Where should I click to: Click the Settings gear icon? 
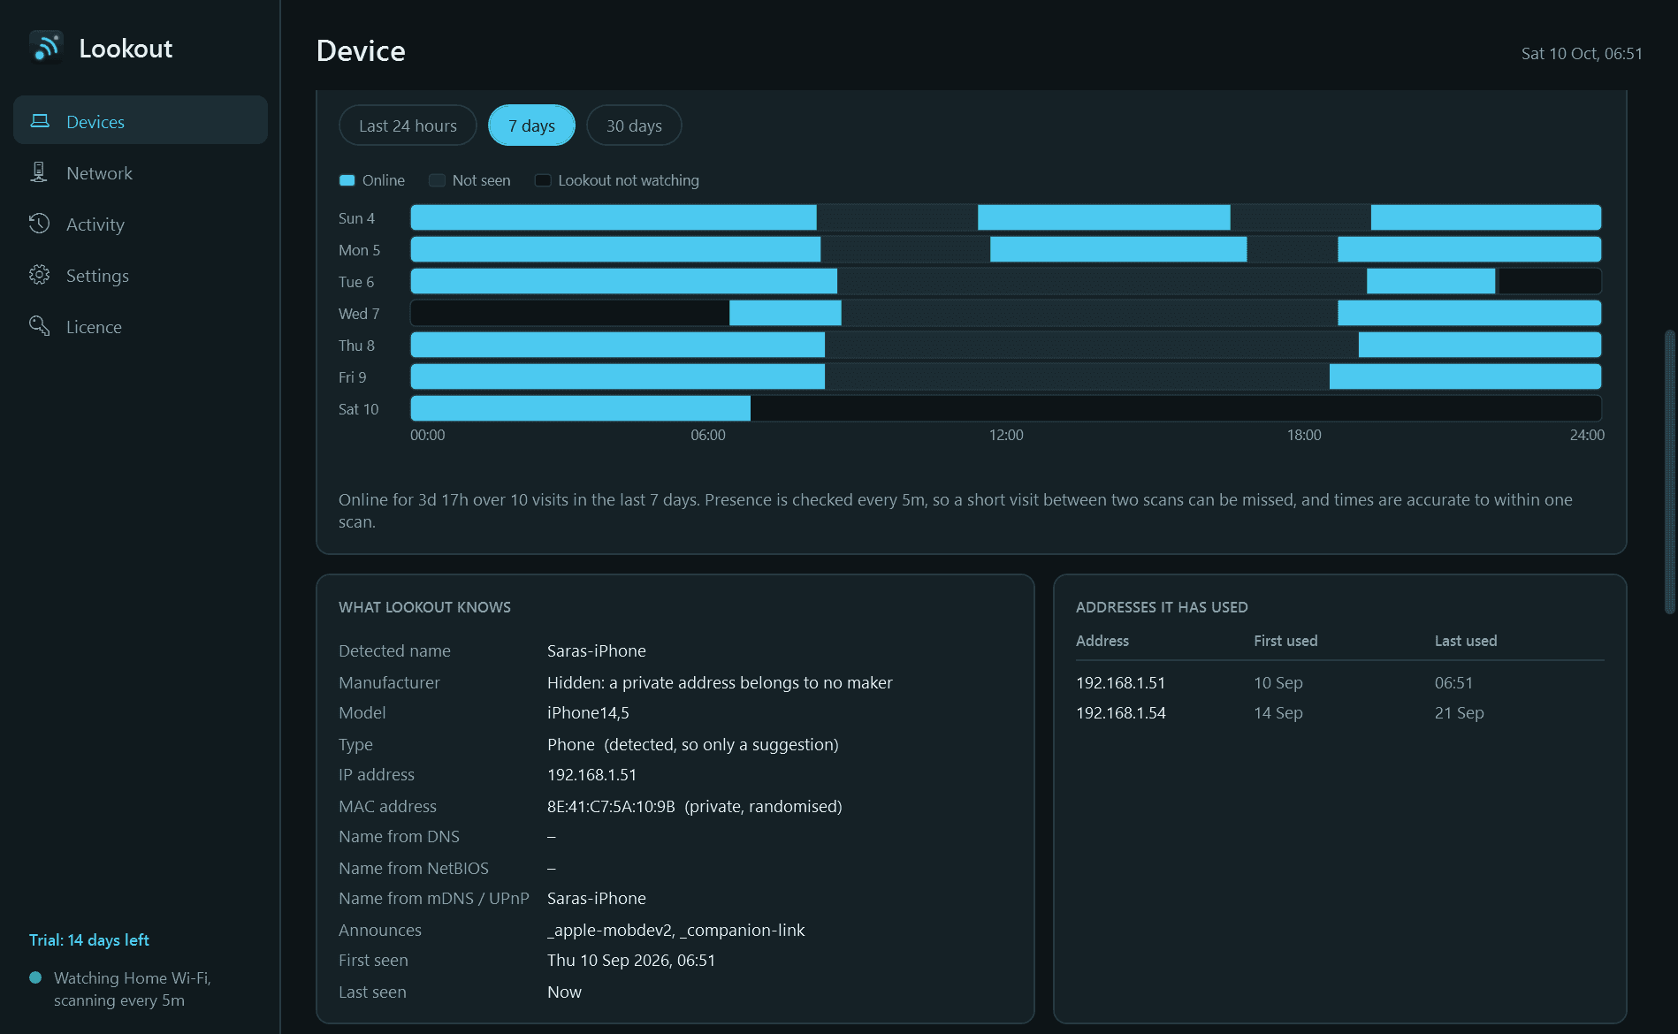point(39,275)
